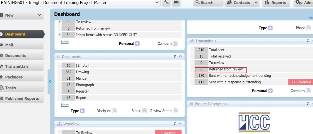Expand the "To review" inbox row
This screenshot has height=134, width=313.
point(59,22)
